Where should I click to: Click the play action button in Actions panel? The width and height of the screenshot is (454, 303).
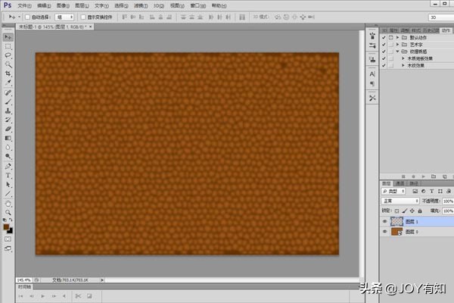[x=424, y=176]
